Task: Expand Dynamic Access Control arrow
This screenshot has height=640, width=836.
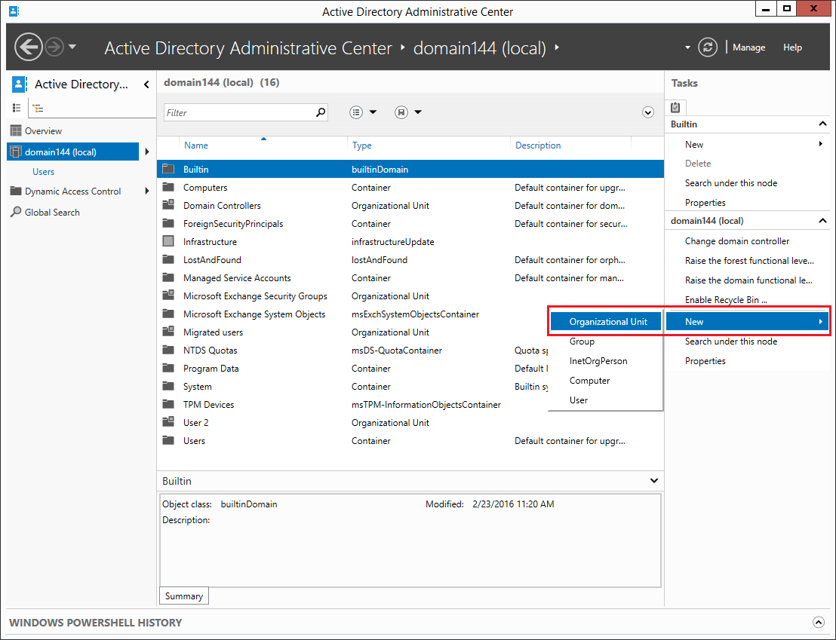Action: pos(146,191)
